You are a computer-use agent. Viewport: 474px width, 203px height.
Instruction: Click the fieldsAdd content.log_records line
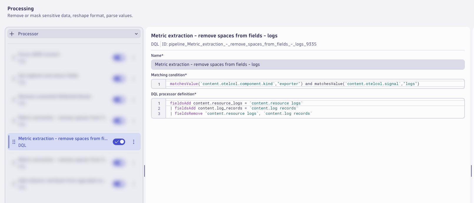[234, 108]
